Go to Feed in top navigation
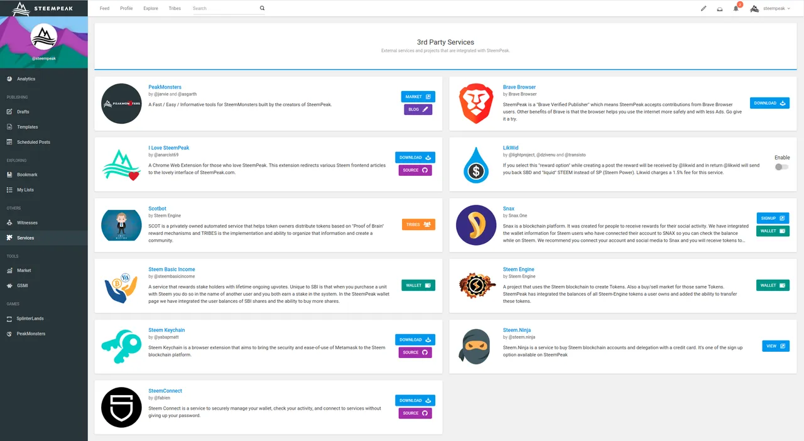 pyautogui.click(x=104, y=9)
